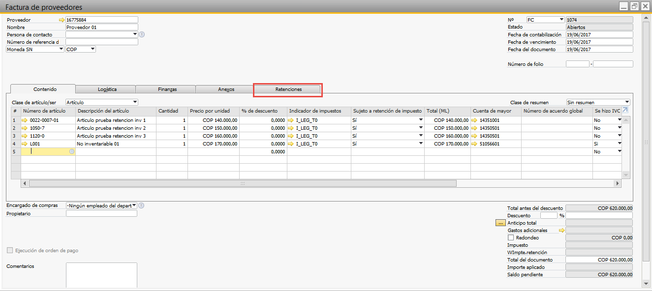Open table form settings icon at top right
Screen dimensions: 652x291
coord(625,111)
